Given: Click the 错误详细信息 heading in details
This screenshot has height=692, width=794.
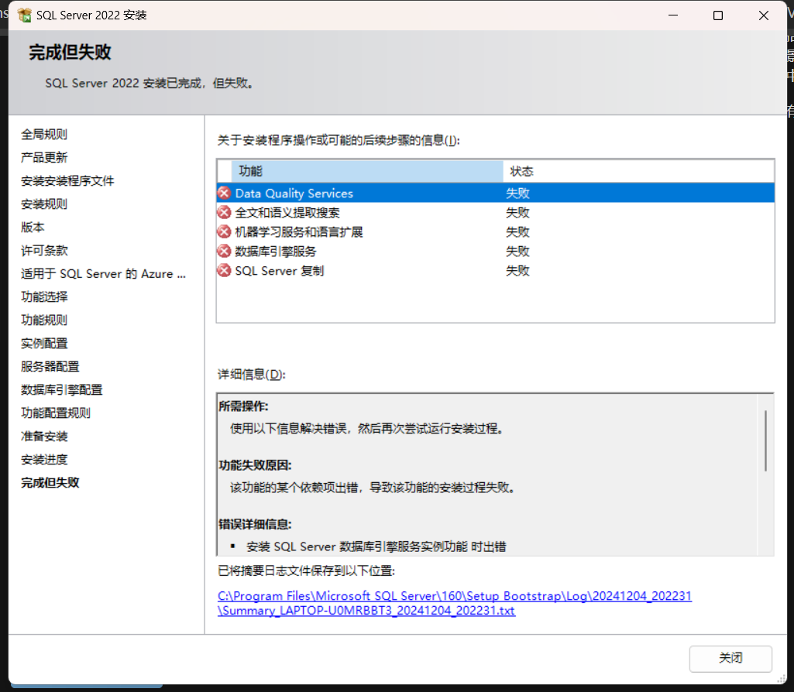Looking at the screenshot, I should tap(255, 524).
